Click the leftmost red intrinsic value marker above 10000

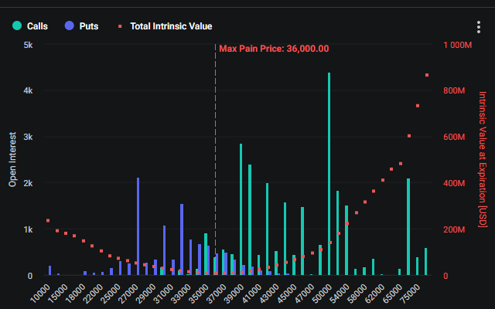[x=48, y=221]
